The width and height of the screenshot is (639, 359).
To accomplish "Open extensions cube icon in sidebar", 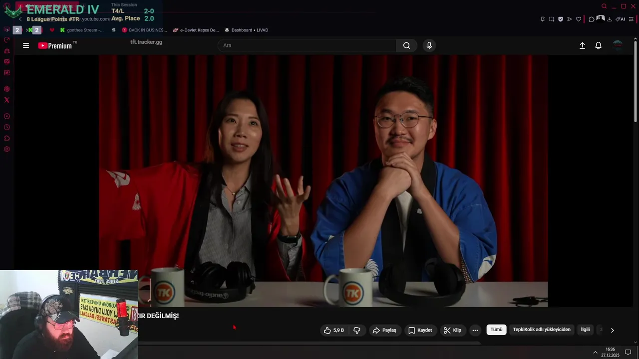I will (7, 138).
